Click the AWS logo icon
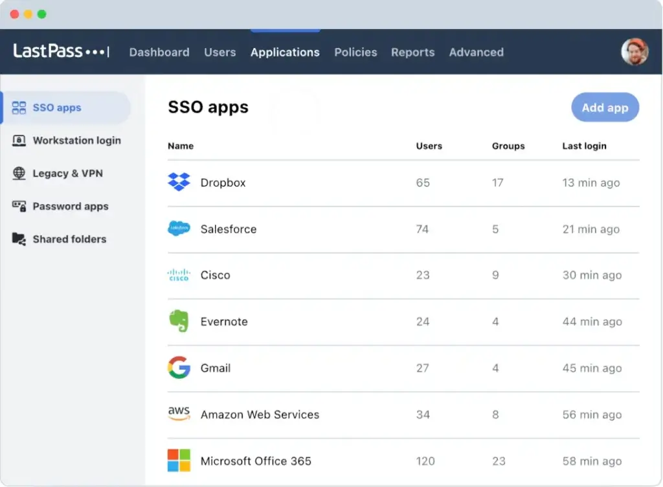663x487 pixels. (179, 413)
